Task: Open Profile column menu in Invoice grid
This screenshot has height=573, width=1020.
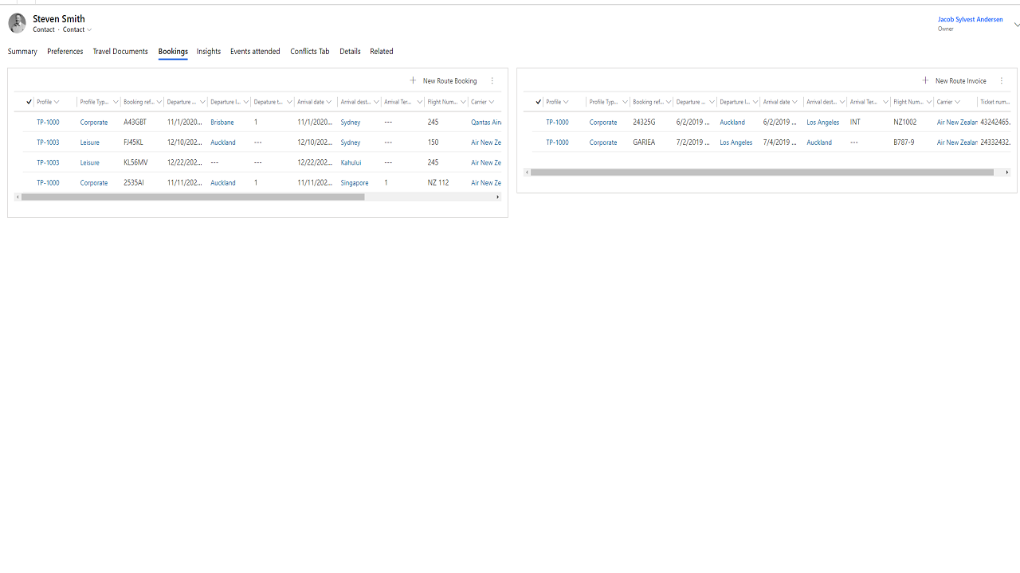Action: point(566,102)
